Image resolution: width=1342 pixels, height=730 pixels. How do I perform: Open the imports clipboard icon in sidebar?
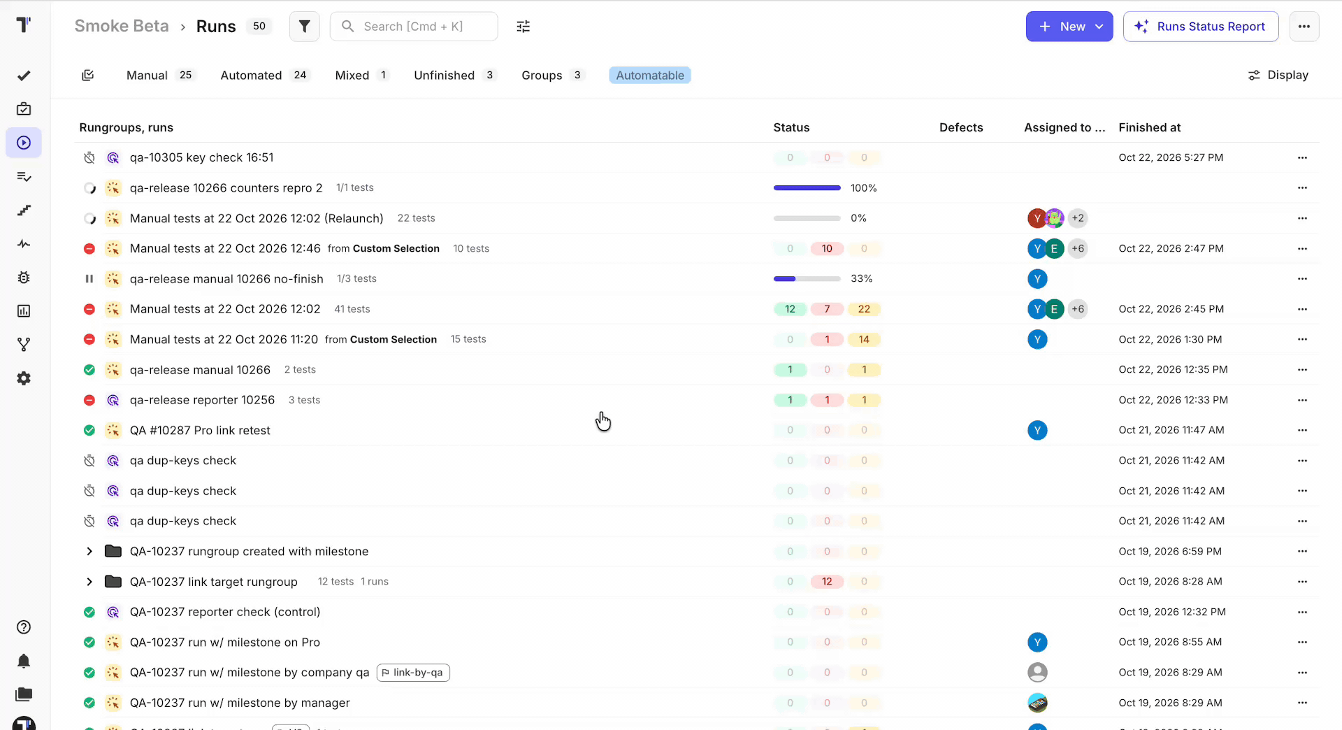pyautogui.click(x=24, y=109)
